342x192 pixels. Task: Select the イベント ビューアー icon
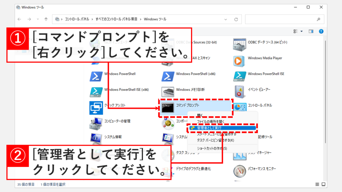pyautogui.click(x=239, y=92)
